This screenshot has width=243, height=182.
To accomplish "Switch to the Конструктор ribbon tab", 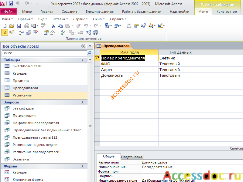I will point(227,12).
